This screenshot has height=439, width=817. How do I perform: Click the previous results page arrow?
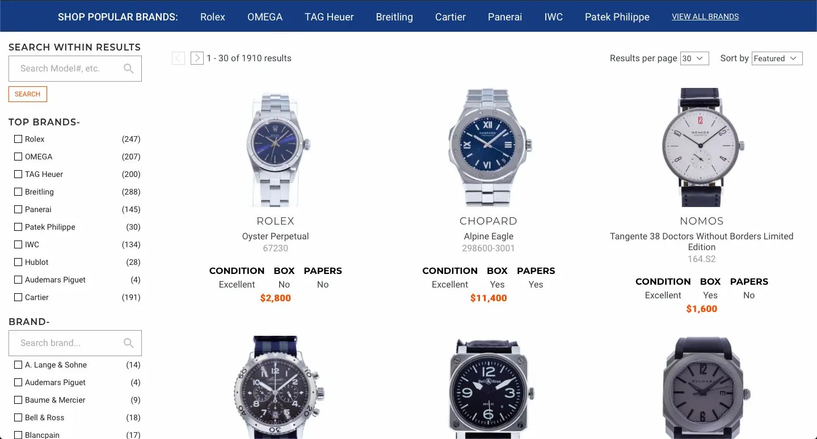click(178, 58)
